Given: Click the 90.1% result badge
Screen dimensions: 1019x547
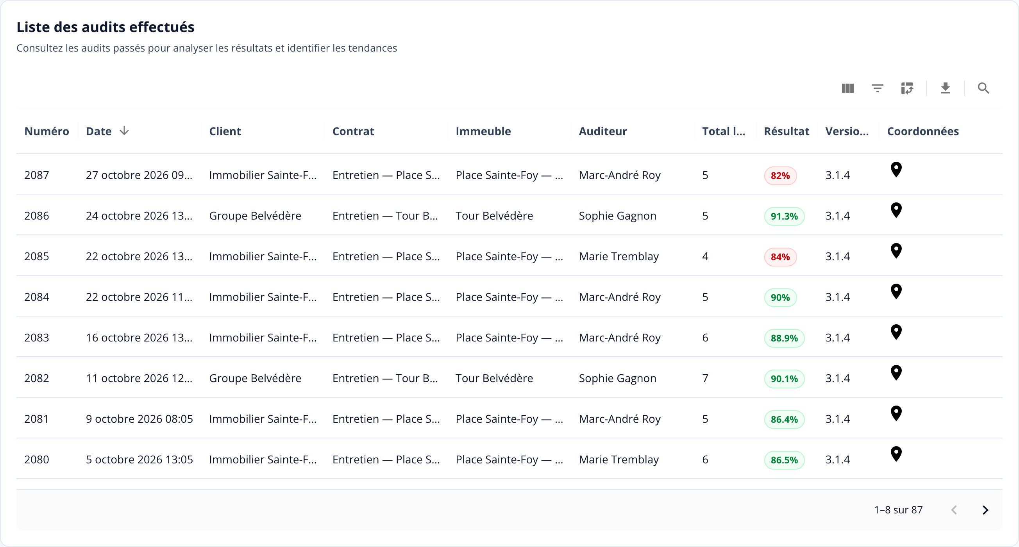Looking at the screenshot, I should click(784, 379).
